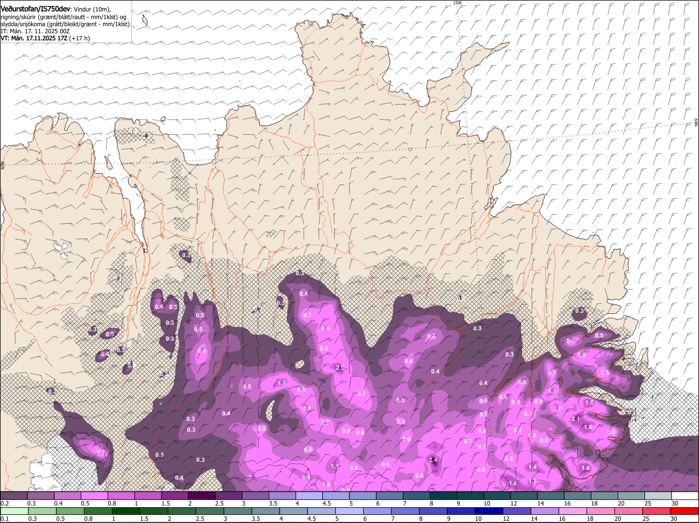Screen dimensions: 699x523
Task: Select the light pink swatch labeled 16 in the lower legend
Action: click(573, 511)
